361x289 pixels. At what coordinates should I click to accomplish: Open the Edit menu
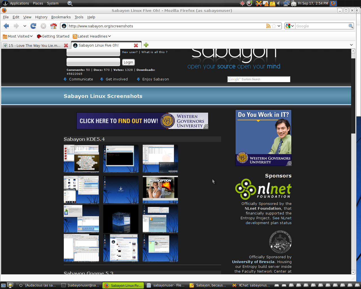click(16, 17)
